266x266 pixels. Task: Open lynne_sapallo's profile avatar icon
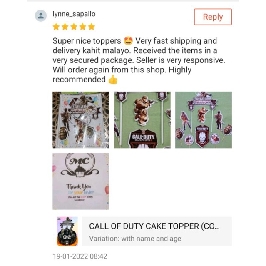coord(41,15)
